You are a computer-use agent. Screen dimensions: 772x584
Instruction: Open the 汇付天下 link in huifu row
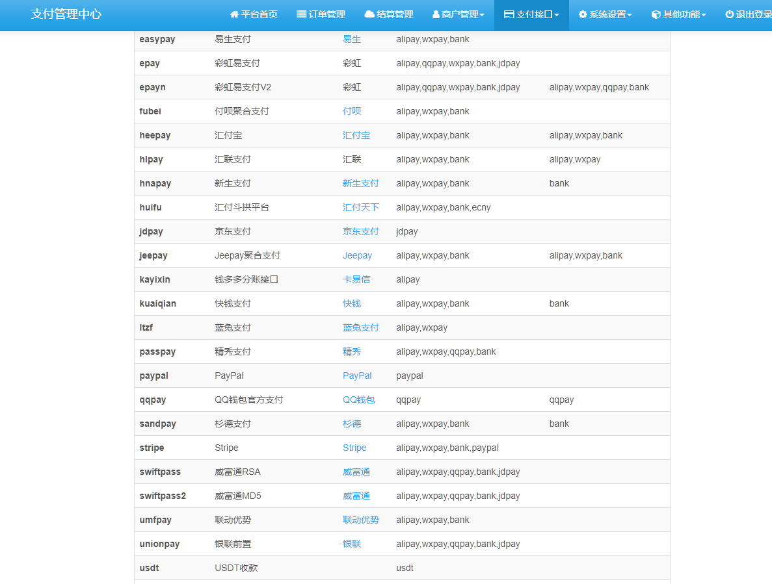click(x=361, y=207)
